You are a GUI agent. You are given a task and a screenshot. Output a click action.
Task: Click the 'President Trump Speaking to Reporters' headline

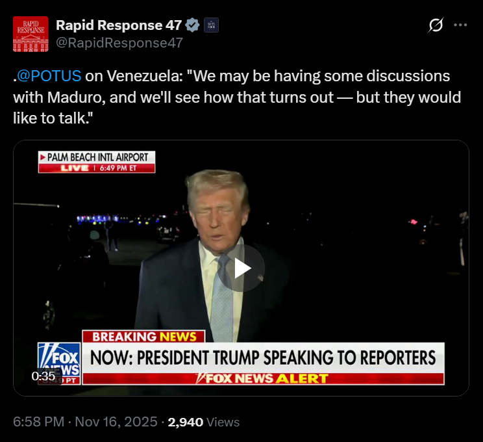point(262,357)
